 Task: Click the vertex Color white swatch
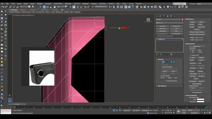[200, 99]
